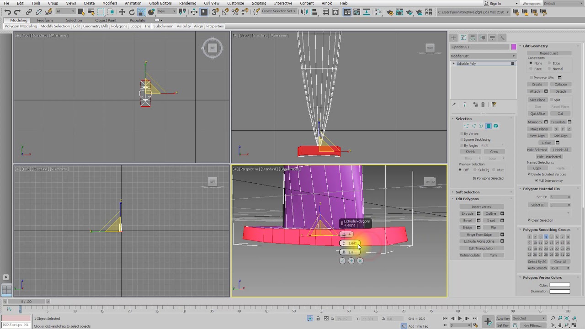Confirm extrude with the checkmark caddy button
The image size is (585, 329).
point(342,260)
